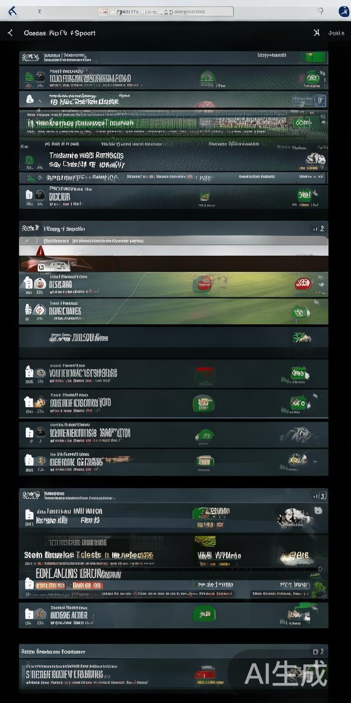
Task: Click the X-shaped icon in the dark header
Action: point(316,33)
